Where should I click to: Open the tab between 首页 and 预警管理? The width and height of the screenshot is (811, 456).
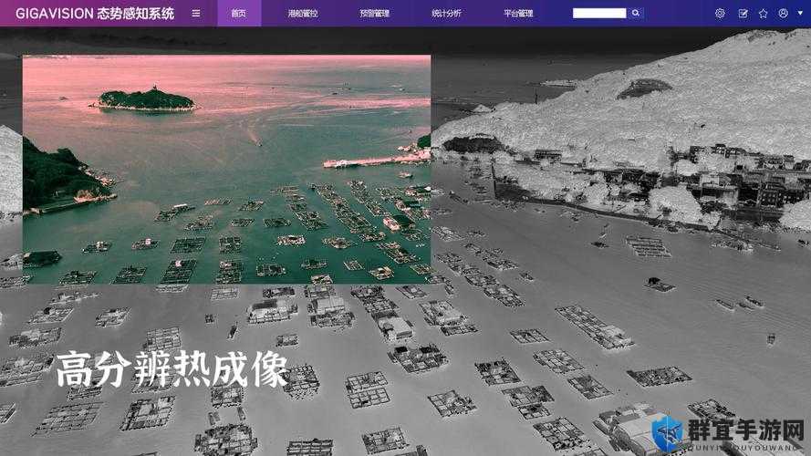click(x=303, y=14)
